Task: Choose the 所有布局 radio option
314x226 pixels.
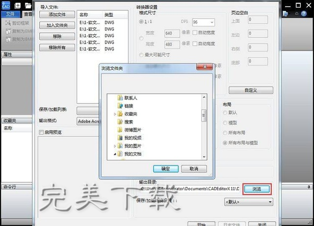Action: point(225,133)
